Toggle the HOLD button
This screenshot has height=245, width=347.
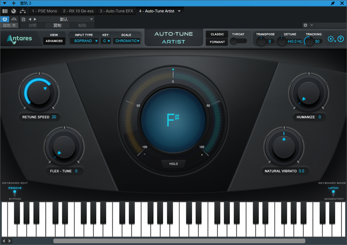tap(173, 164)
